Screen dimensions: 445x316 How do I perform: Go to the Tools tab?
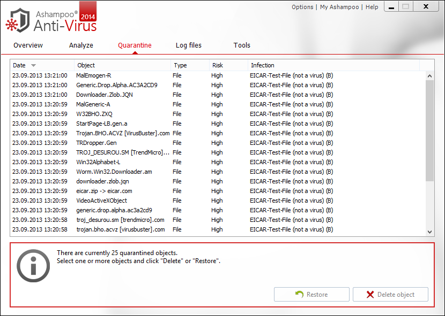(x=242, y=45)
